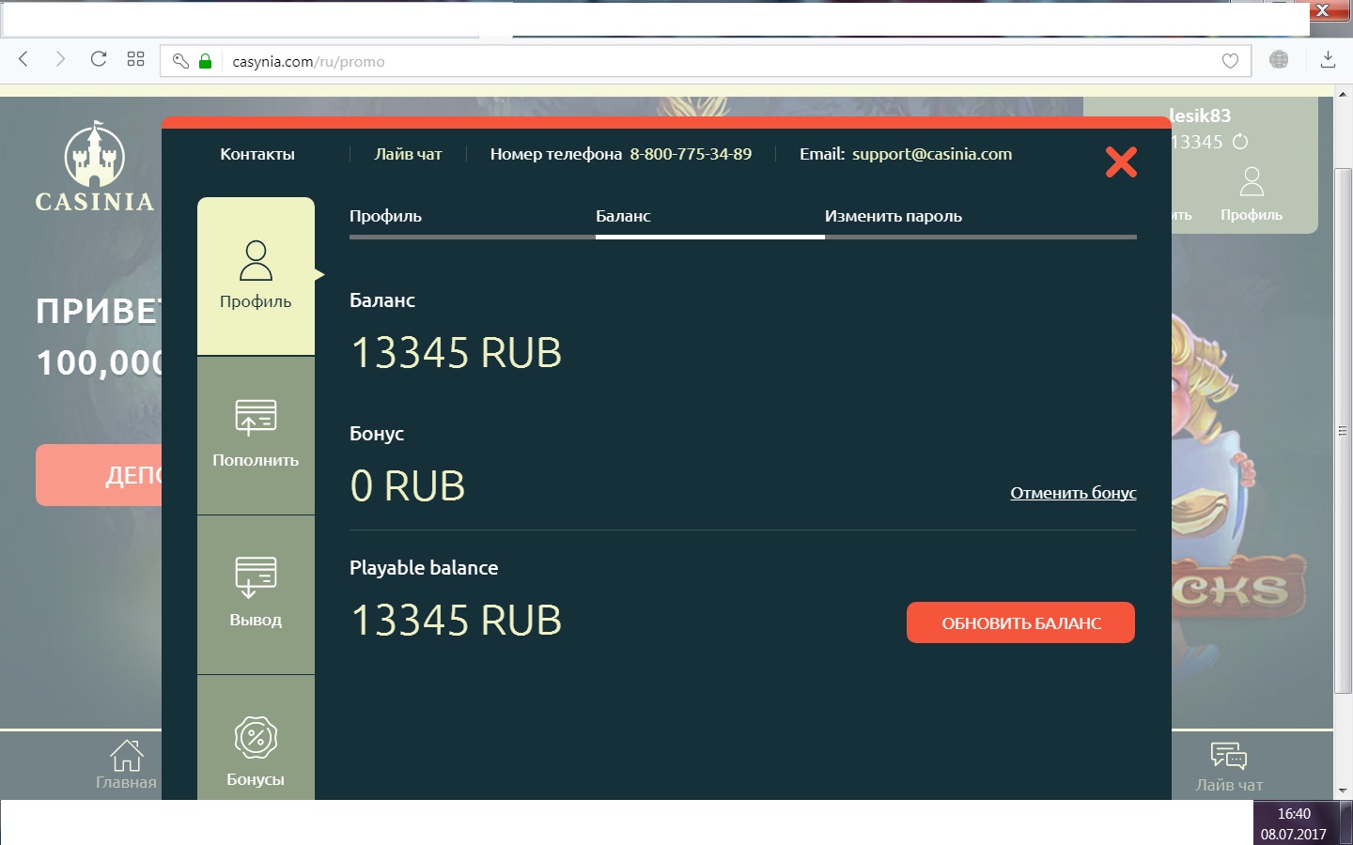Click the Профиль user icon in header
Viewport: 1353px width, 845px height.
click(1252, 182)
